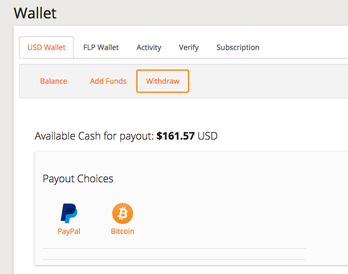Click the empty area right of the Subscription tab
The image size is (348, 274).
click(x=305, y=47)
